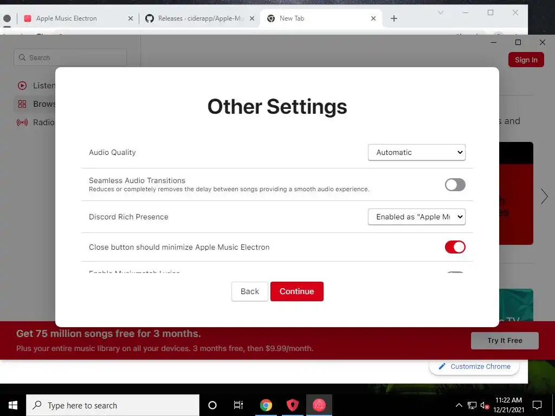Close the Releases GitHub Chrome tab
The image size is (555, 416).
click(x=252, y=18)
